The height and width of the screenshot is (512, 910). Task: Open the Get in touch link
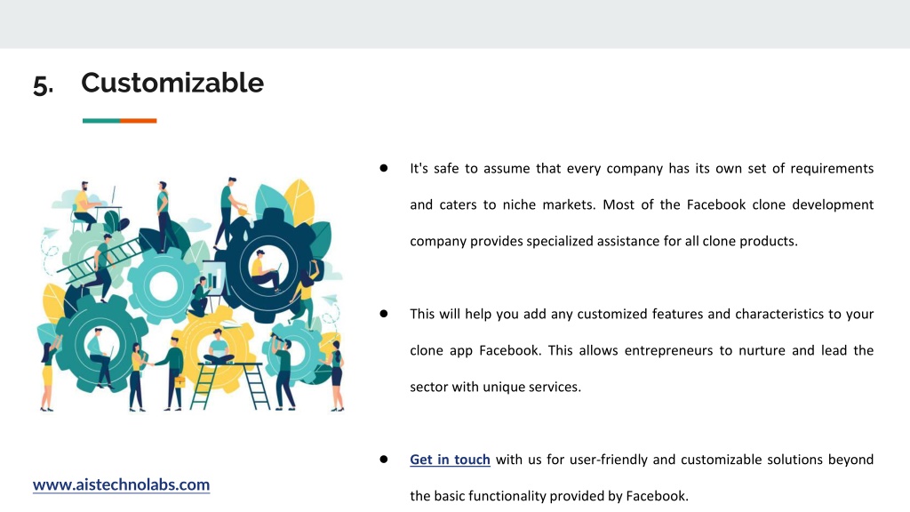(x=450, y=460)
